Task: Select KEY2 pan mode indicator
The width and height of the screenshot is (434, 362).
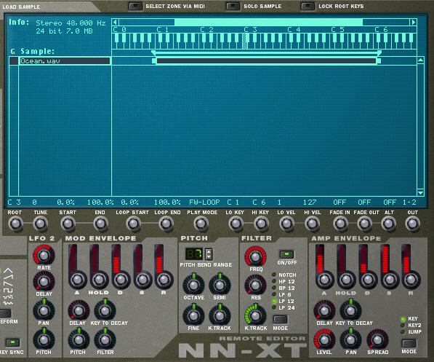Action: pos(403,326)
